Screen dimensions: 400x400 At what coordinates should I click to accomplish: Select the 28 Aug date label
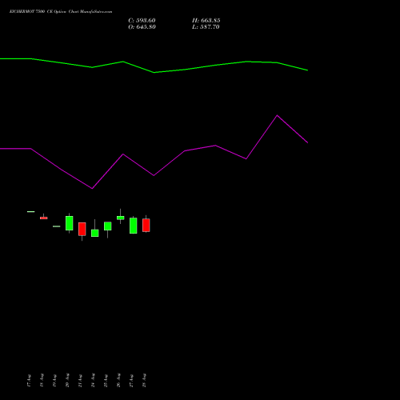(x=144, y=381)
